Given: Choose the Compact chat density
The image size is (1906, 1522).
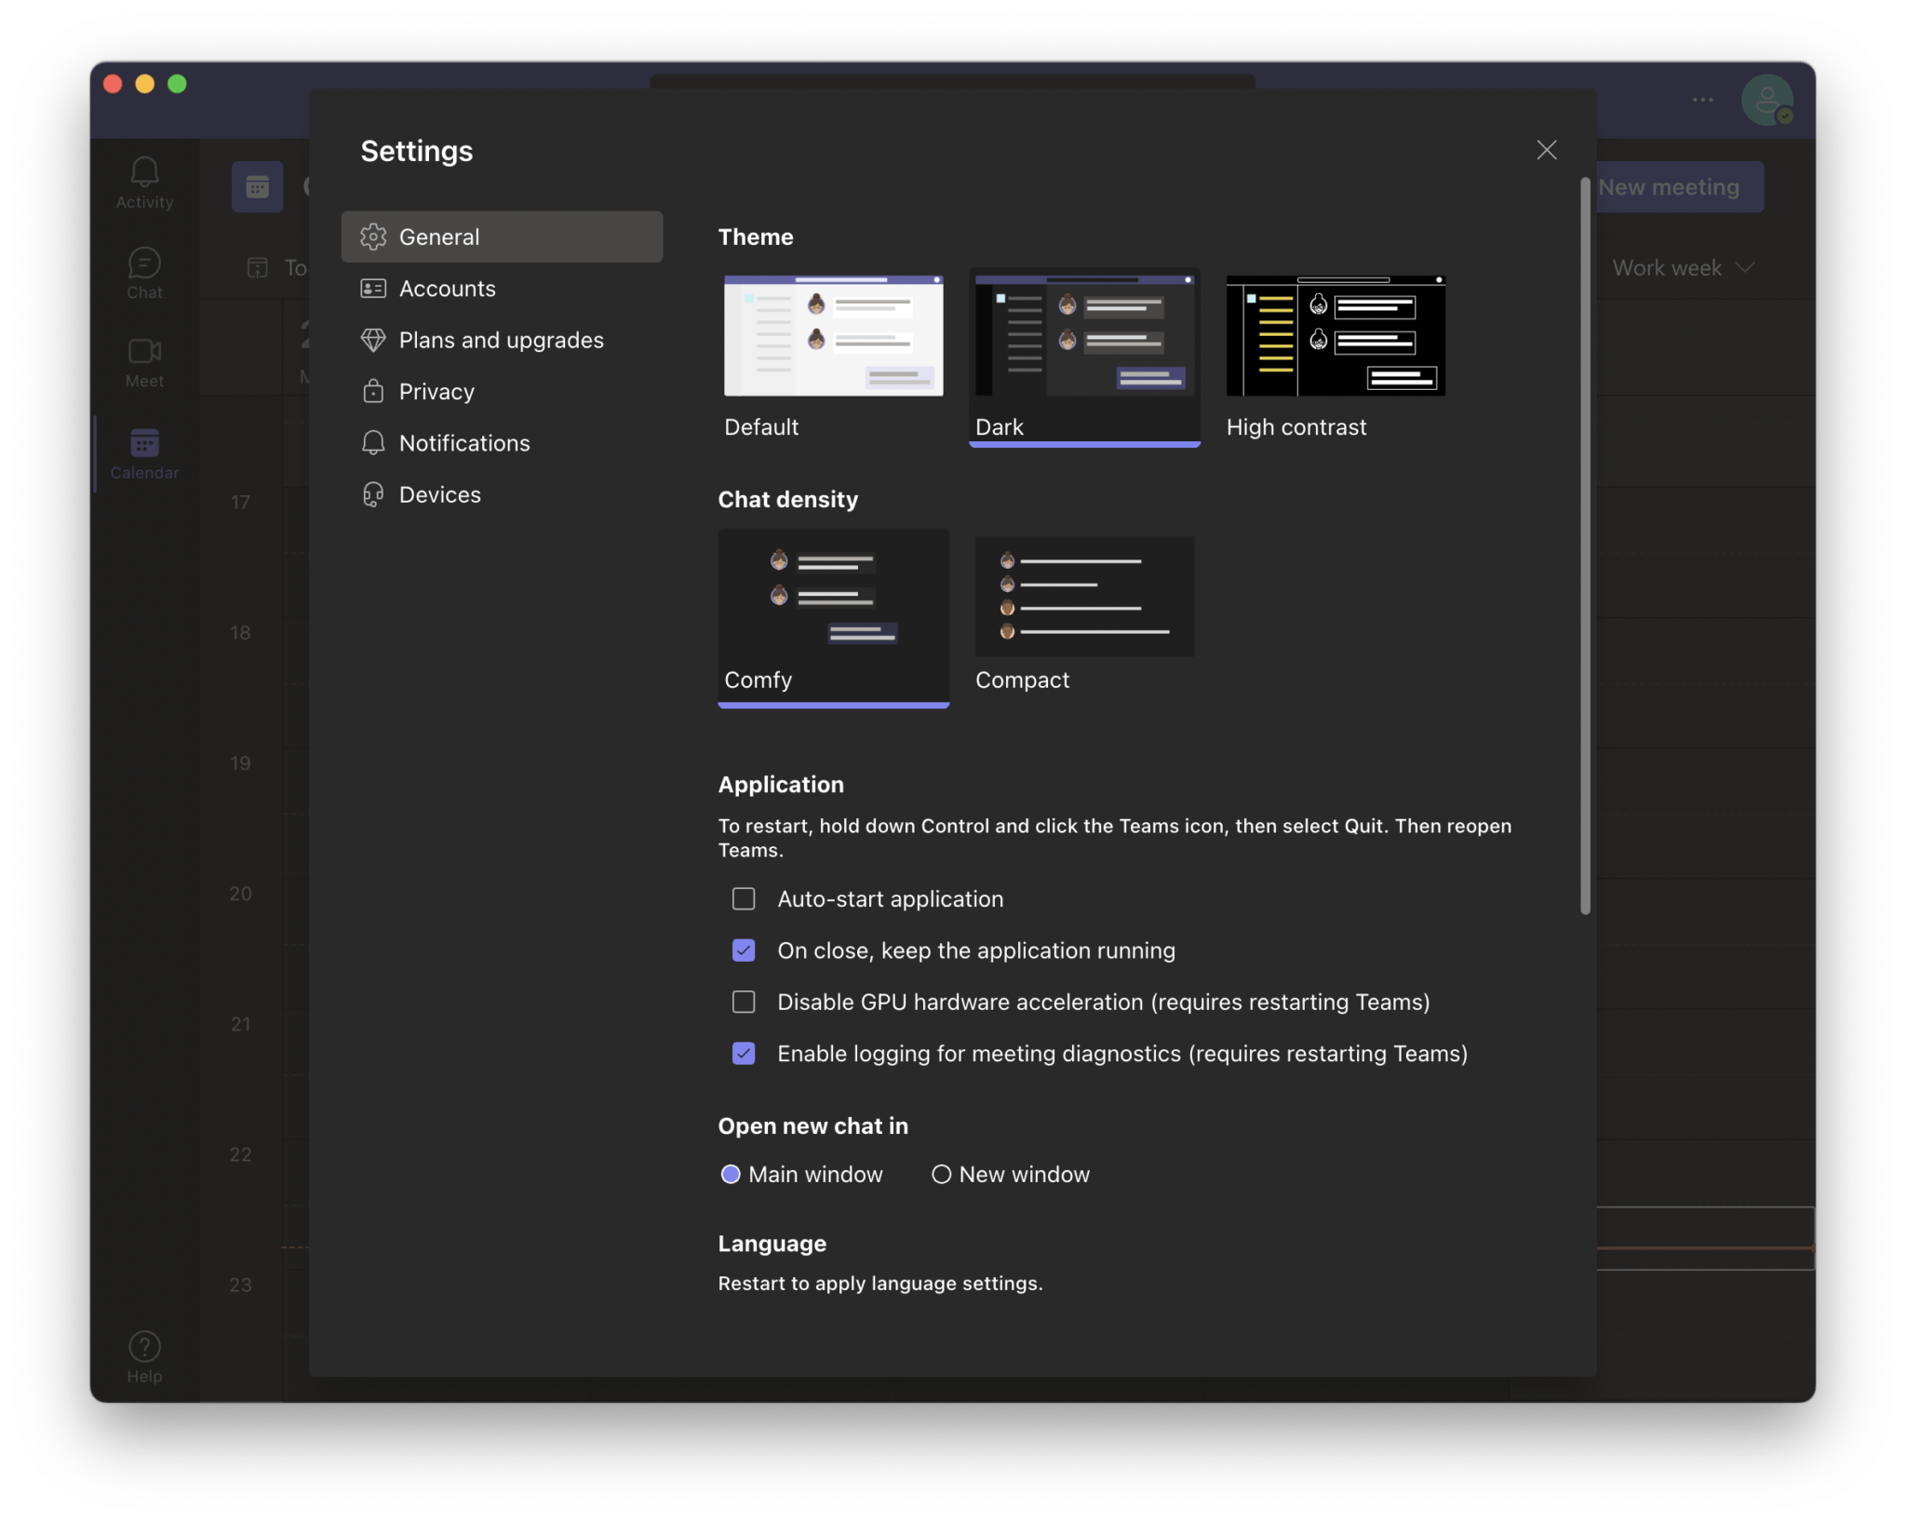Looking at the screenshot, I should click(1083, 597).
